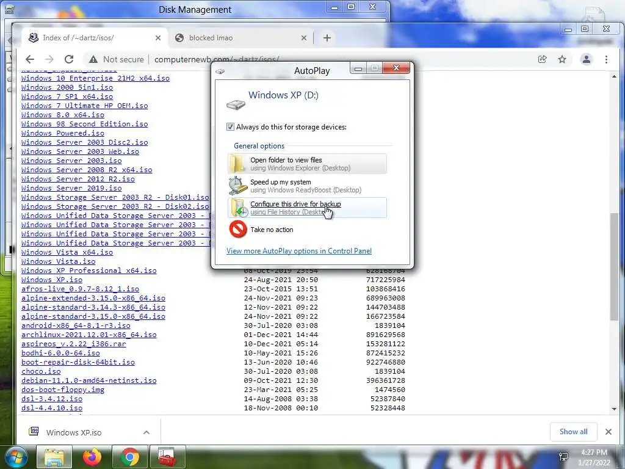The height and width of the screenshot is (469, 625).
Task: Click the vertical scrollbar thumb
Action: (614, 266)
